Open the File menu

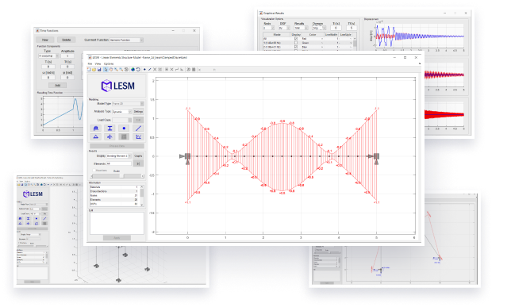[90, 64]
